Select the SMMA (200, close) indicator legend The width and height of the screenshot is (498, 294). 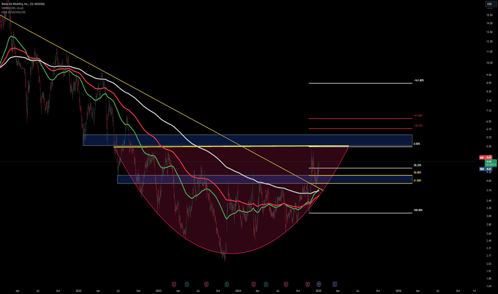tap(12, 8)
